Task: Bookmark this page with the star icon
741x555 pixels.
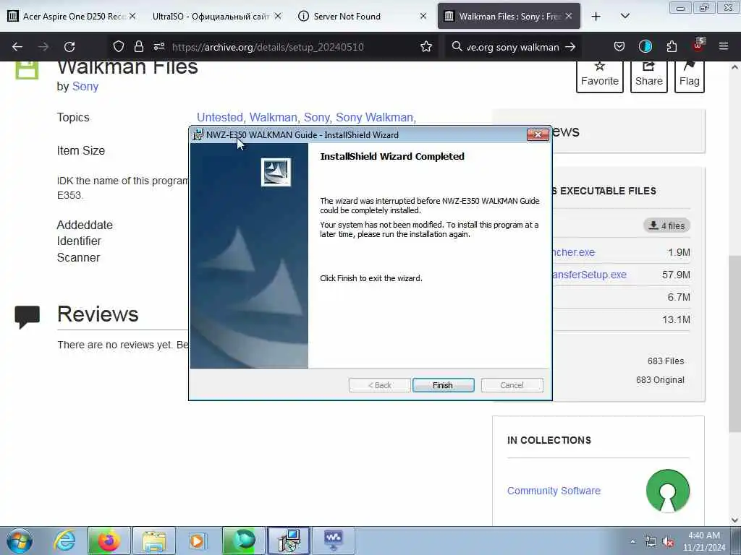Action: tap(425, 46)
